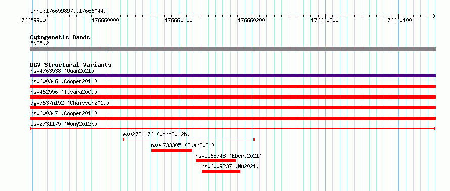The height and width of the screenshot is (191, 450).
Task: Click the thin esv2731175 variant line
Action: (x=233, y=129)
